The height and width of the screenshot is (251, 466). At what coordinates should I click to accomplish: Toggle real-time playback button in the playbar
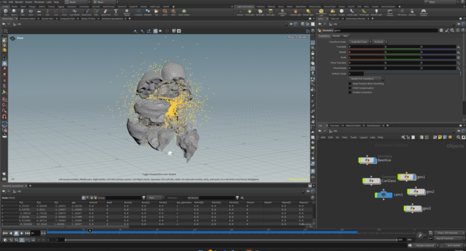click(x=22, y=240)
